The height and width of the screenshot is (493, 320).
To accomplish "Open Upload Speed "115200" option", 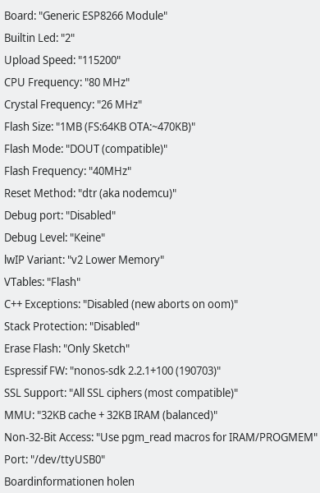I will click(160, 60).
